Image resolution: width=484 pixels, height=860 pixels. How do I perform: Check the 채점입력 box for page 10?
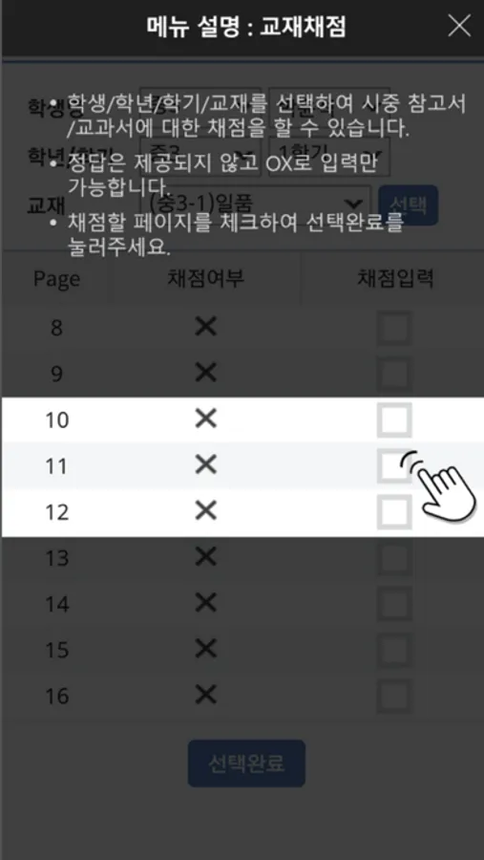[394, 420]
